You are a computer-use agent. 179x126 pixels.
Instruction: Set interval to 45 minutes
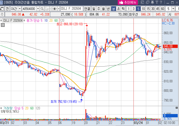click(158, 9)
